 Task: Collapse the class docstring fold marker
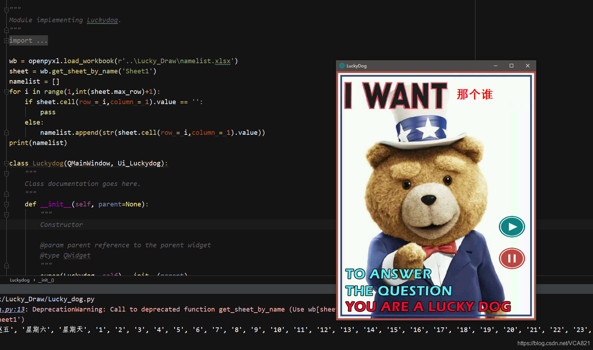[6, 174]
